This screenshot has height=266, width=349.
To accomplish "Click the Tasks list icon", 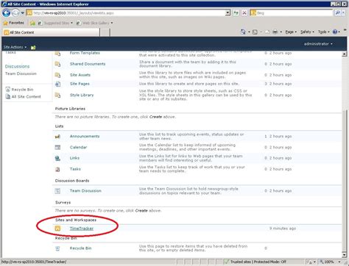I will [57, 169].
